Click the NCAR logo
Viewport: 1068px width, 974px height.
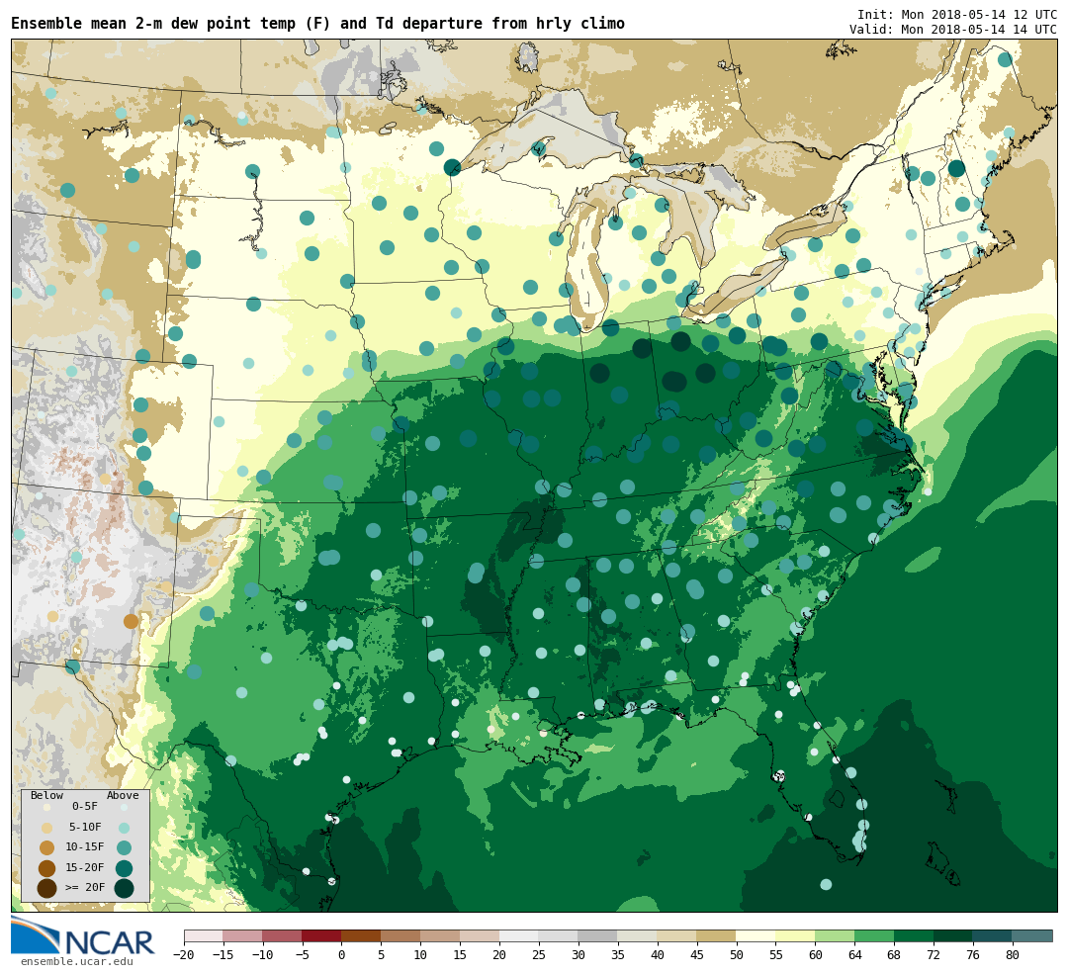(82, 935)
